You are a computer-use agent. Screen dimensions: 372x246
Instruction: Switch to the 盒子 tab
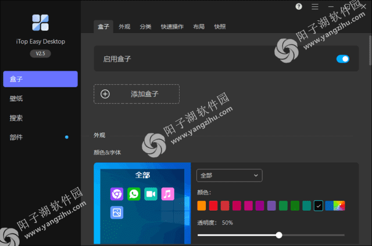tap(103, 27)
